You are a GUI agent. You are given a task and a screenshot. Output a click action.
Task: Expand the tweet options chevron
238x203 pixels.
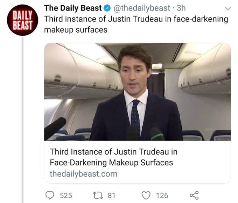[x=228, y=8]
